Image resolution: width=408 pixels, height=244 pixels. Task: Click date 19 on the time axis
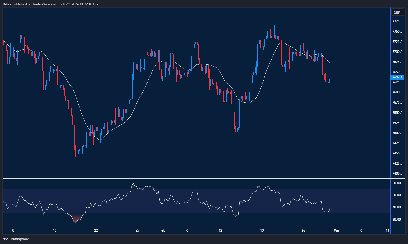(262, 230)
